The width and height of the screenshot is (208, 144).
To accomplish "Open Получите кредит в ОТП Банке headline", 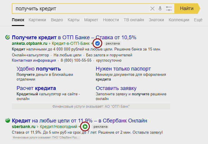I will point(74,37).
